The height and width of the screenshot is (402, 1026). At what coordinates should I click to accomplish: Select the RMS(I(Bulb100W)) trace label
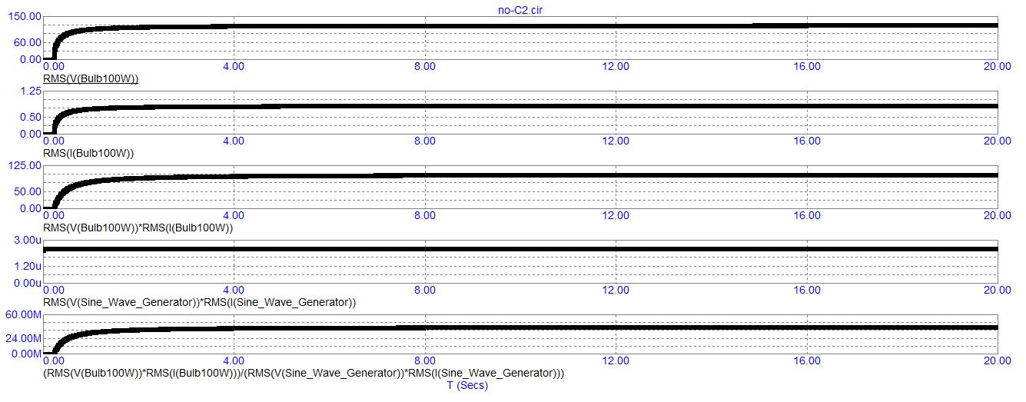88,153
